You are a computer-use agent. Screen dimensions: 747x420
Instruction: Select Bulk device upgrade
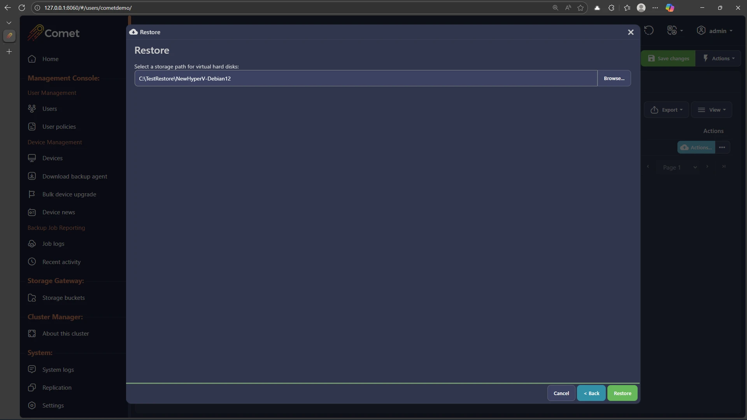click(69, 194)
